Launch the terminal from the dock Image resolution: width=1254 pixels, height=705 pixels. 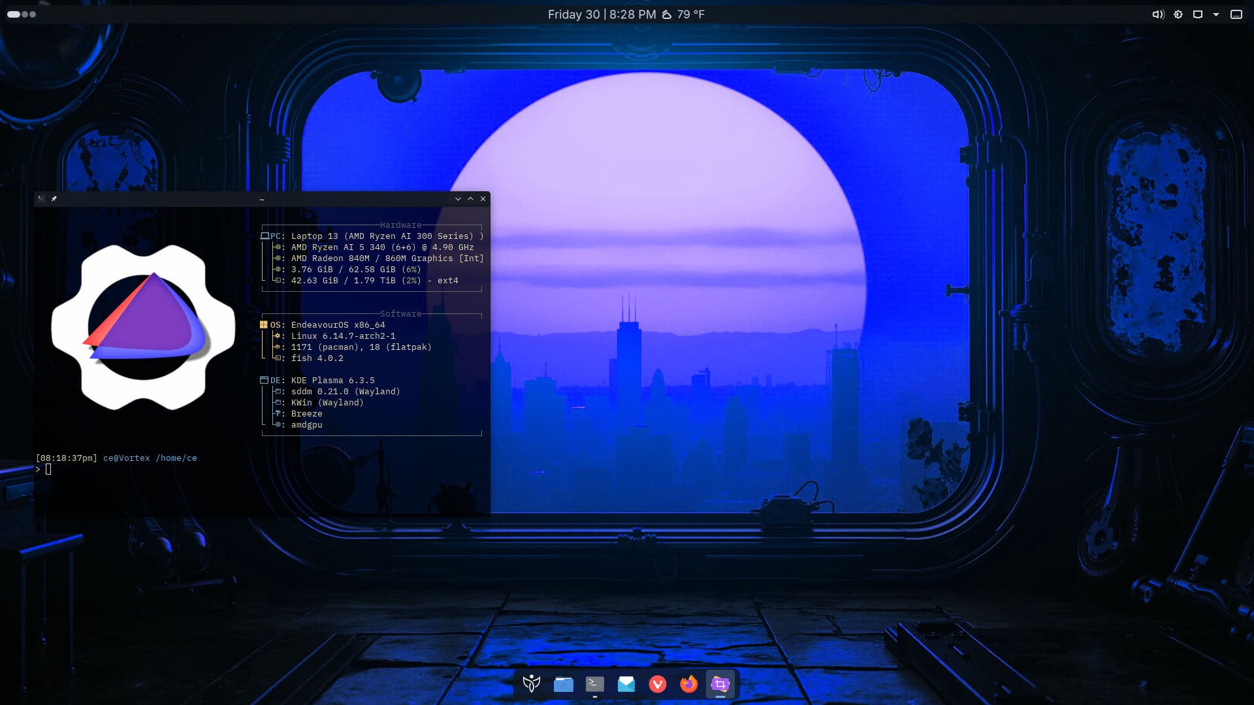(x=594, y=683)
